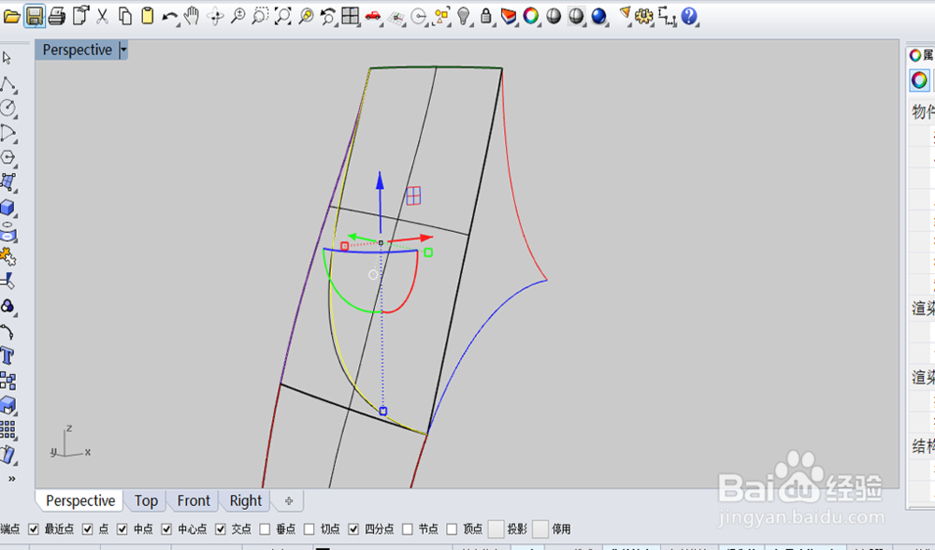Switch to the Top viewport tab
This screenshot has width=935, height=550.
(146, 500)
